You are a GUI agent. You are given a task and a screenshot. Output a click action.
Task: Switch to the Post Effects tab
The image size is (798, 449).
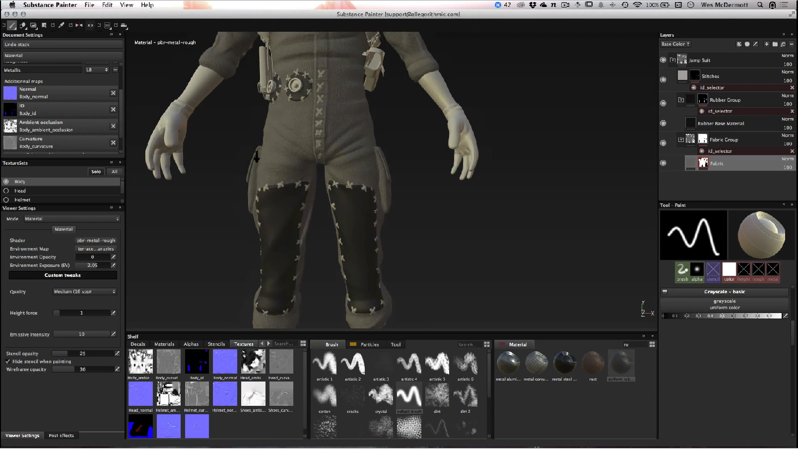pyautogui.click(x=62, y=436)
